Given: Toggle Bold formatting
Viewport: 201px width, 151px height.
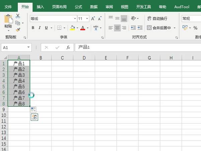Looking at the screenshot, I should coord(33,28).
